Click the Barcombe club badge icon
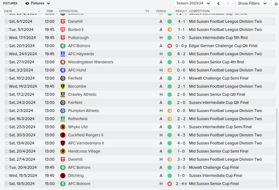The height and width of the screenshot is (190, 279). tap(63, 86)
